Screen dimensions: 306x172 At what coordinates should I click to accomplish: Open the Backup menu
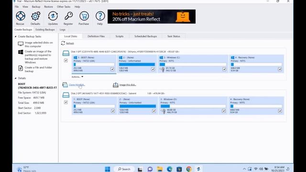(36, 7)
